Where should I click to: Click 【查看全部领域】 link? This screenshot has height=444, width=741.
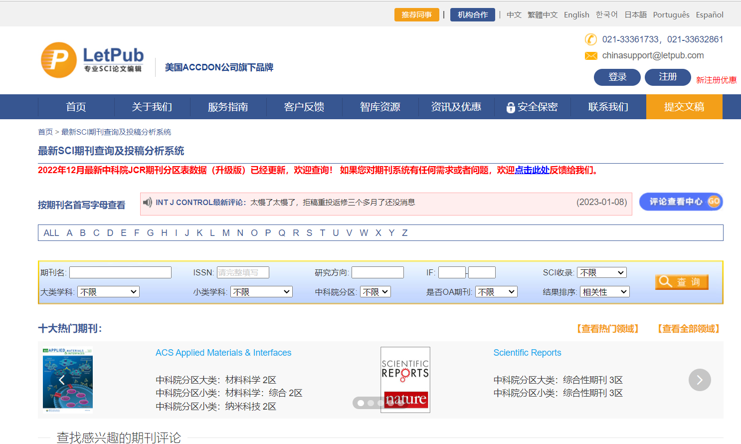(689, 329)
